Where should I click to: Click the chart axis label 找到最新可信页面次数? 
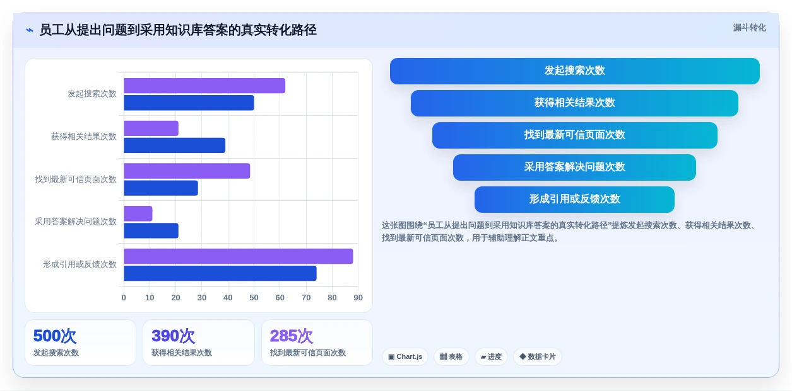76,179
